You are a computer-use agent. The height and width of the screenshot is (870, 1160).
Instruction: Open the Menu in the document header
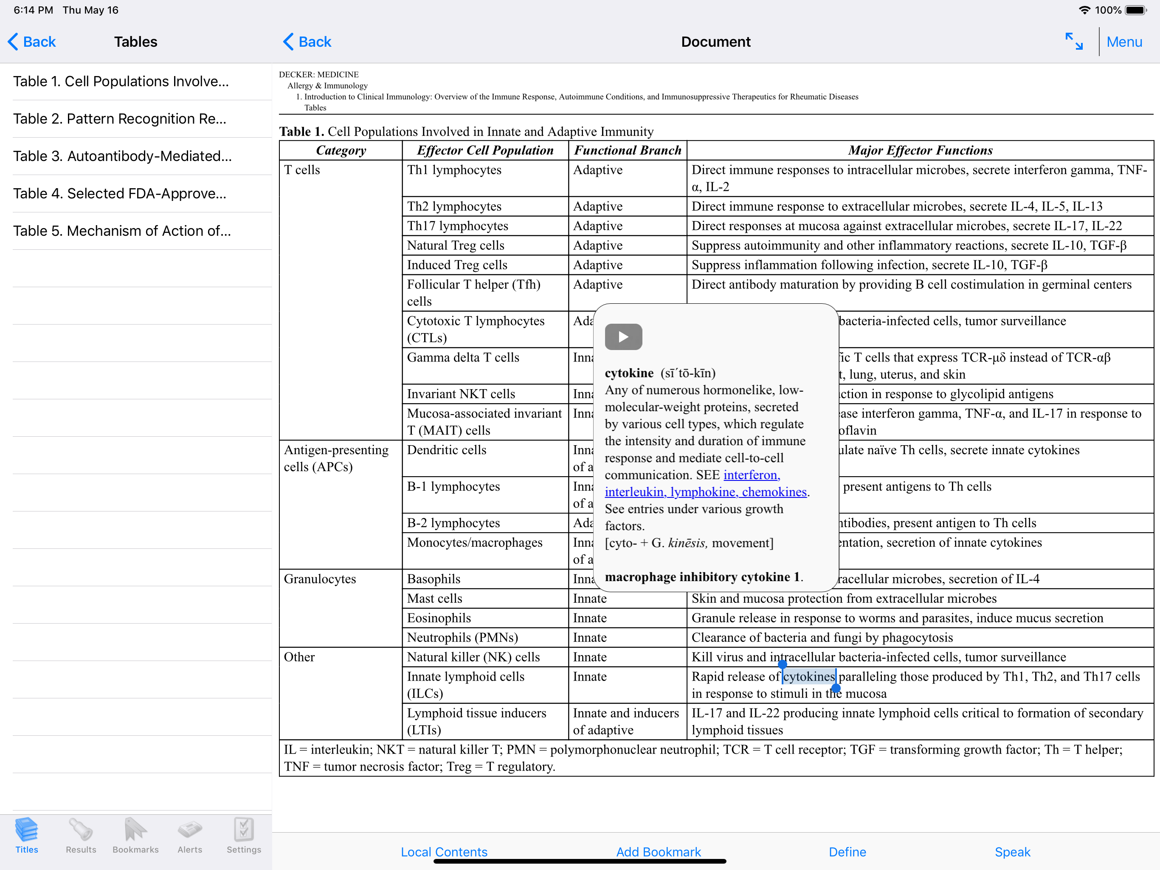coord(1124,42)
